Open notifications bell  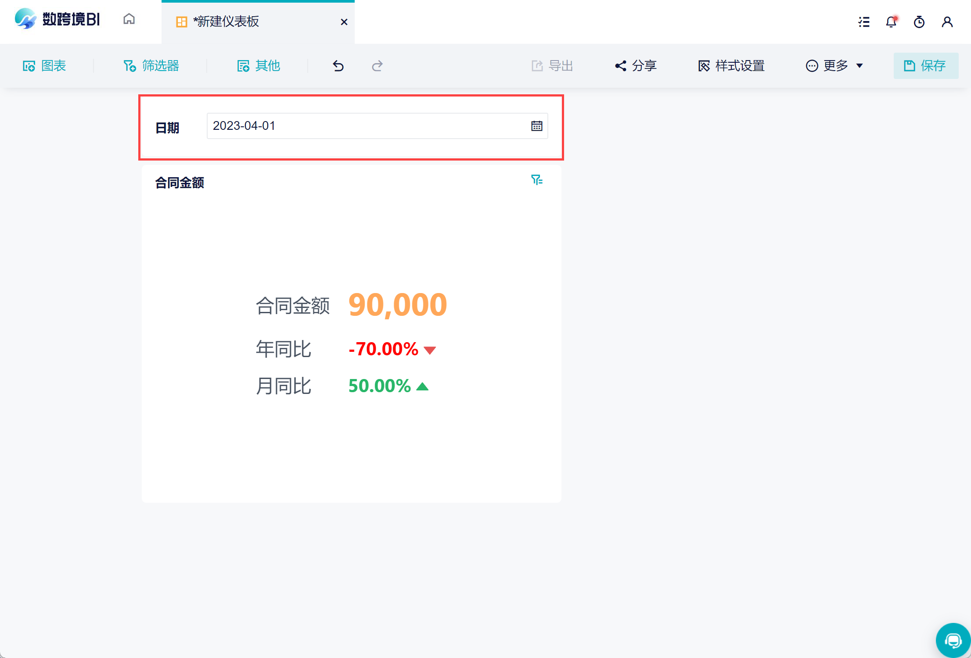click(x=891, y=21)
